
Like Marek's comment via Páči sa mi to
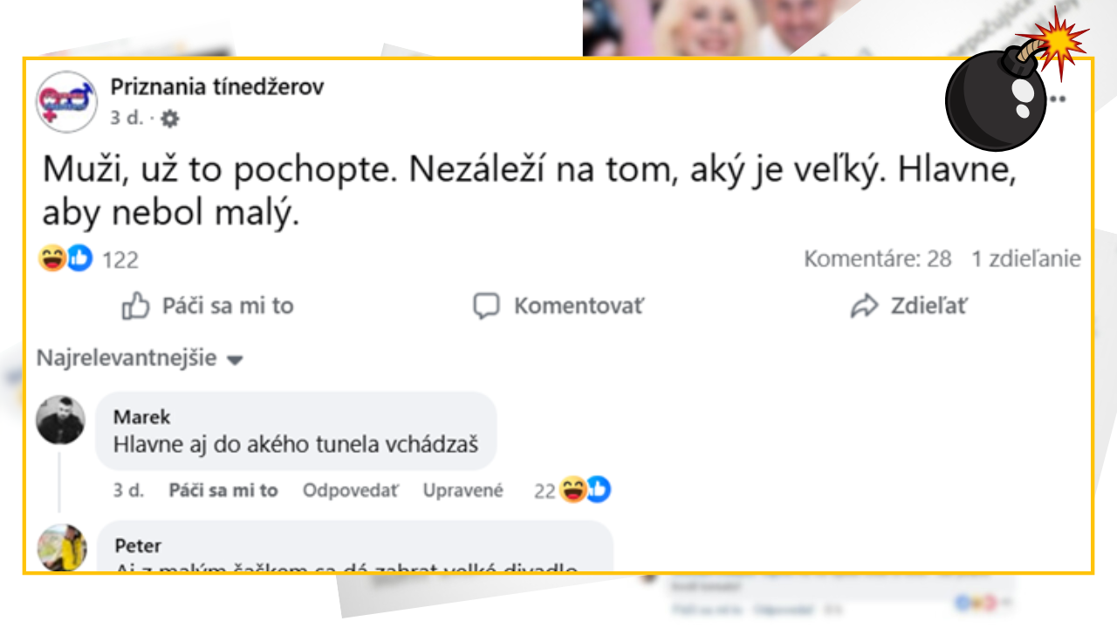point(223,490)
